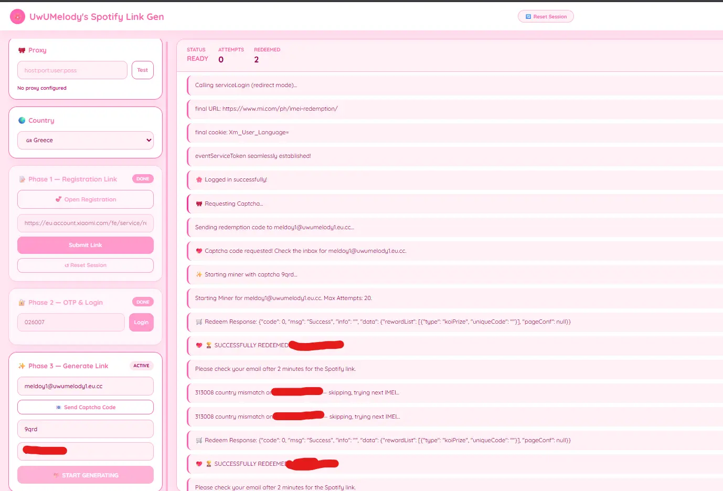
Task: Click 'Sending redemption code to' log line
Action: click(455, 227)
